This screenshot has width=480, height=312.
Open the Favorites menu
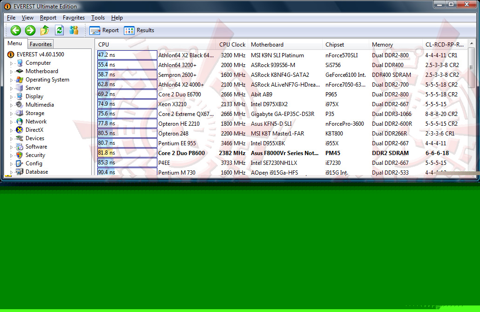click(74, 18)
